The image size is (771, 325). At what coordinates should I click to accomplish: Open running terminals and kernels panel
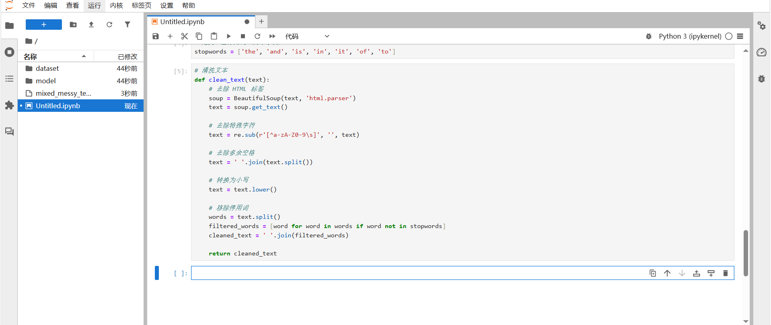9,52
